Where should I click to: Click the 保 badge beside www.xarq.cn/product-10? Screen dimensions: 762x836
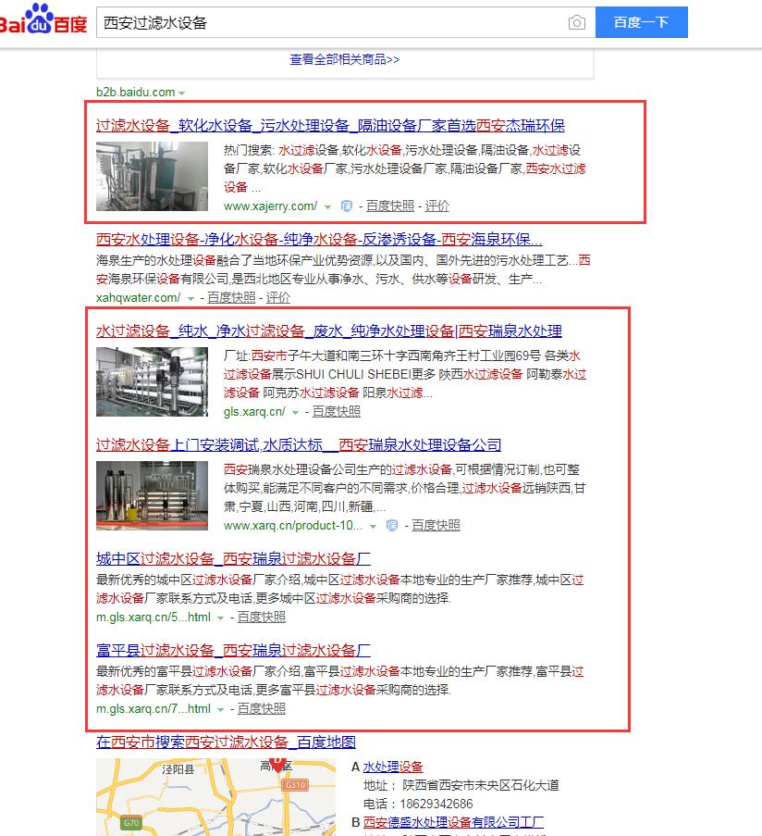pyautogui.click(x=392, y=525)
